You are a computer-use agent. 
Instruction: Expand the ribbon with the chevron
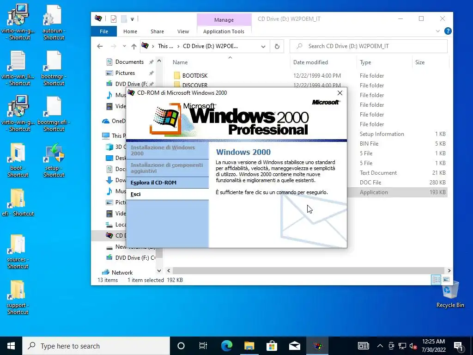[438, 31]
